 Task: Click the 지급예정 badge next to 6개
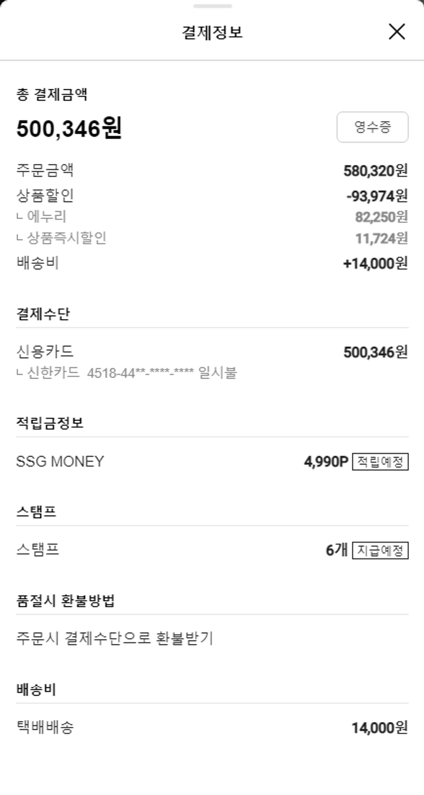coord(380,550)
